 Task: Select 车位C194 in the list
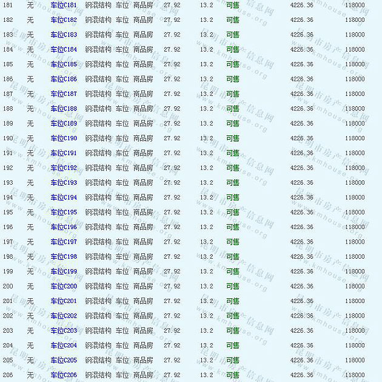tap(64, 197)
